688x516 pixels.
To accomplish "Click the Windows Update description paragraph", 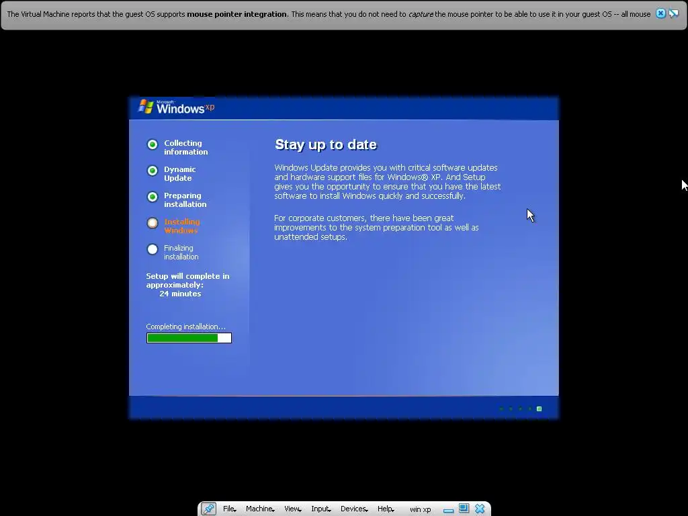I will [388, 181].
